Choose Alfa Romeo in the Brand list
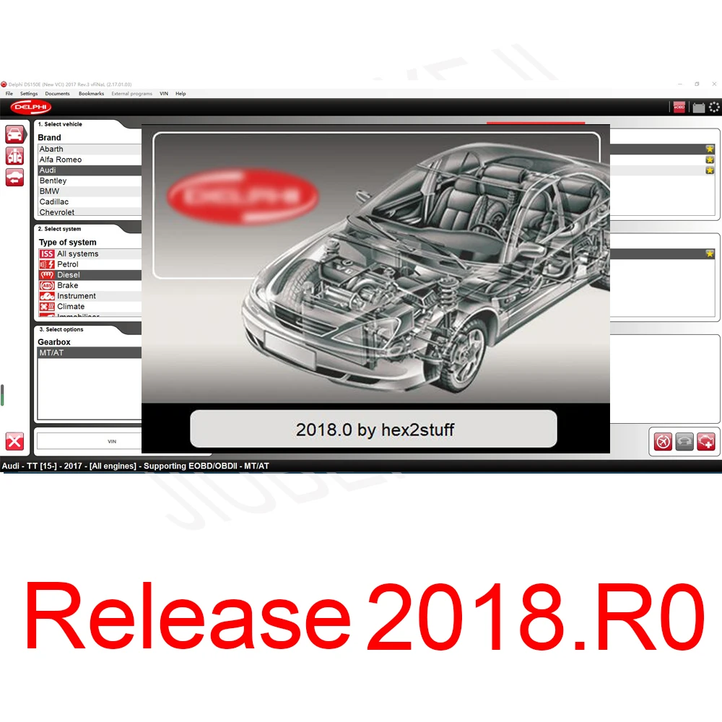The image size is (722, 722). (90, 160)
